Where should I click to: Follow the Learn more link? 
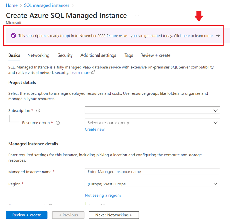point(80,73)
